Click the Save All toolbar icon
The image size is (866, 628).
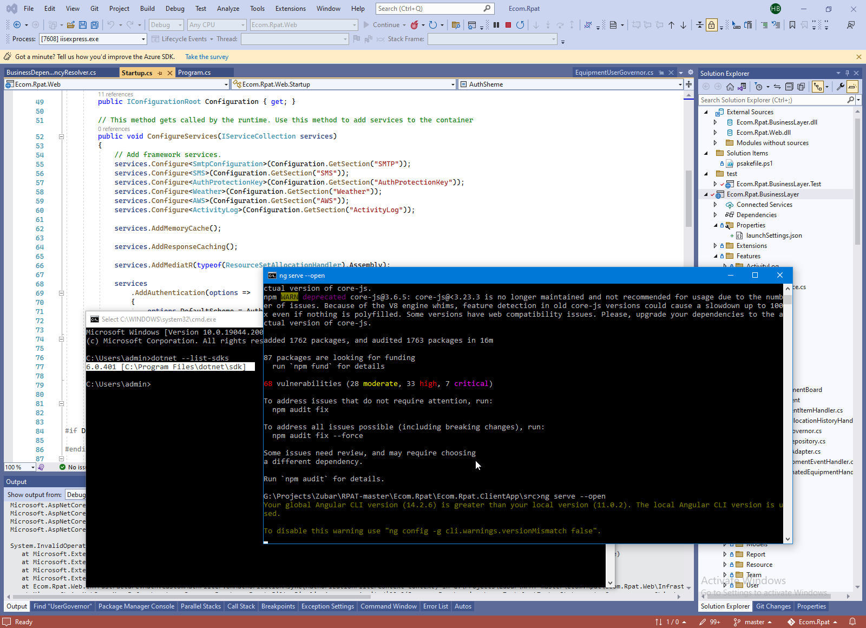95,25
